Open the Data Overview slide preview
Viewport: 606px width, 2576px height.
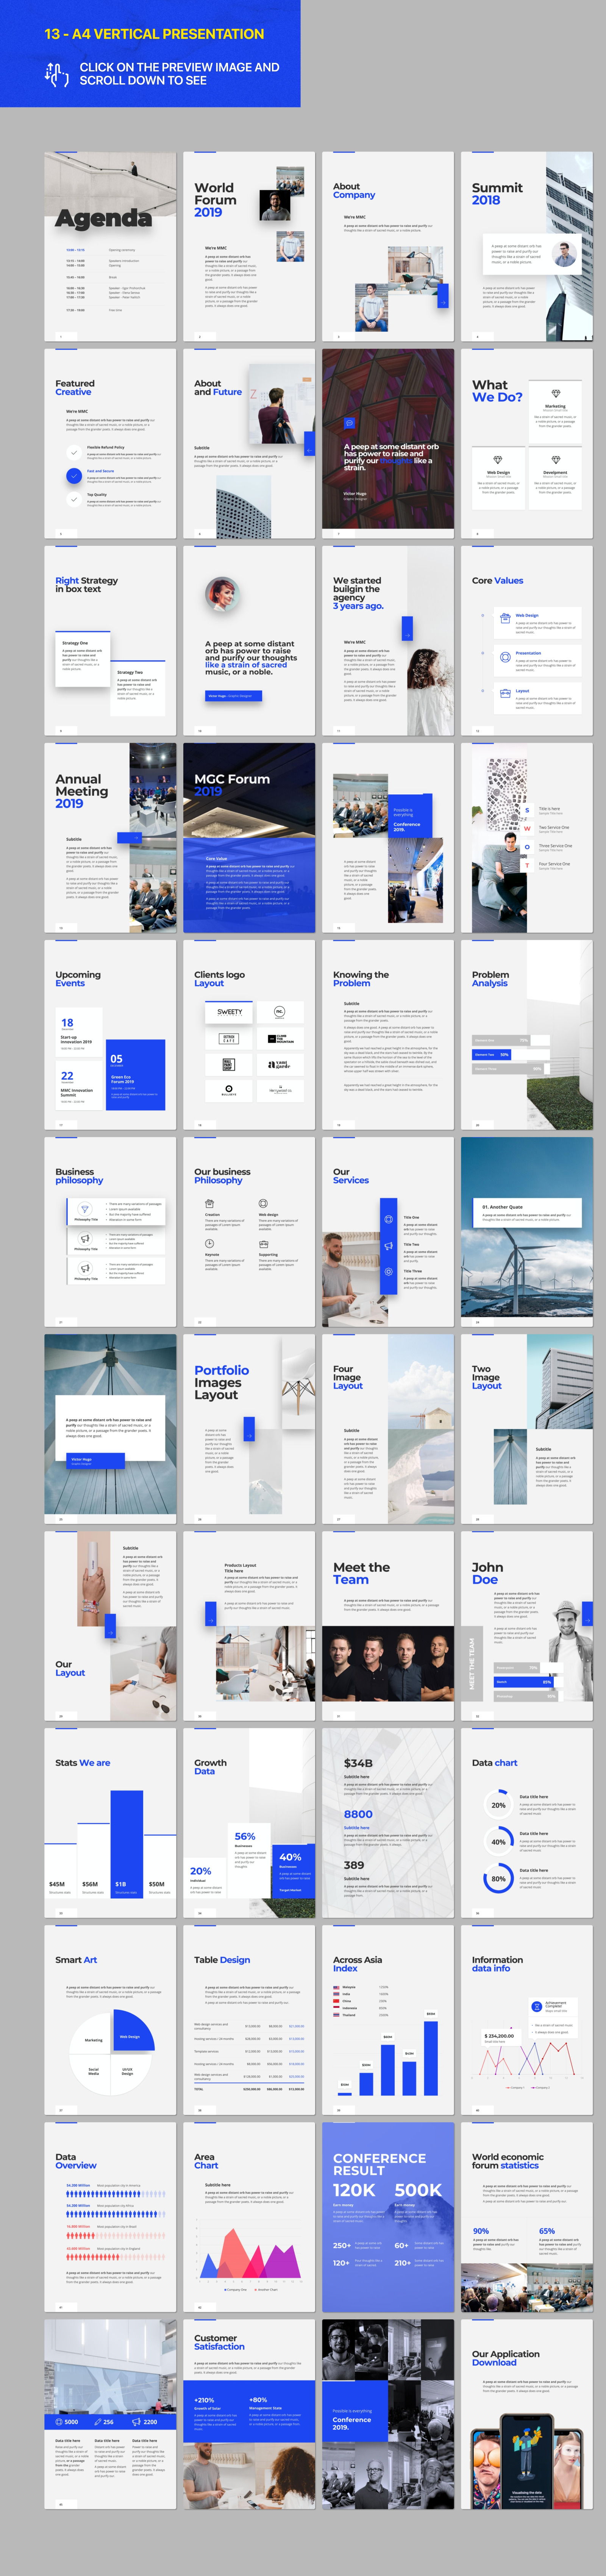[110, 2217]
